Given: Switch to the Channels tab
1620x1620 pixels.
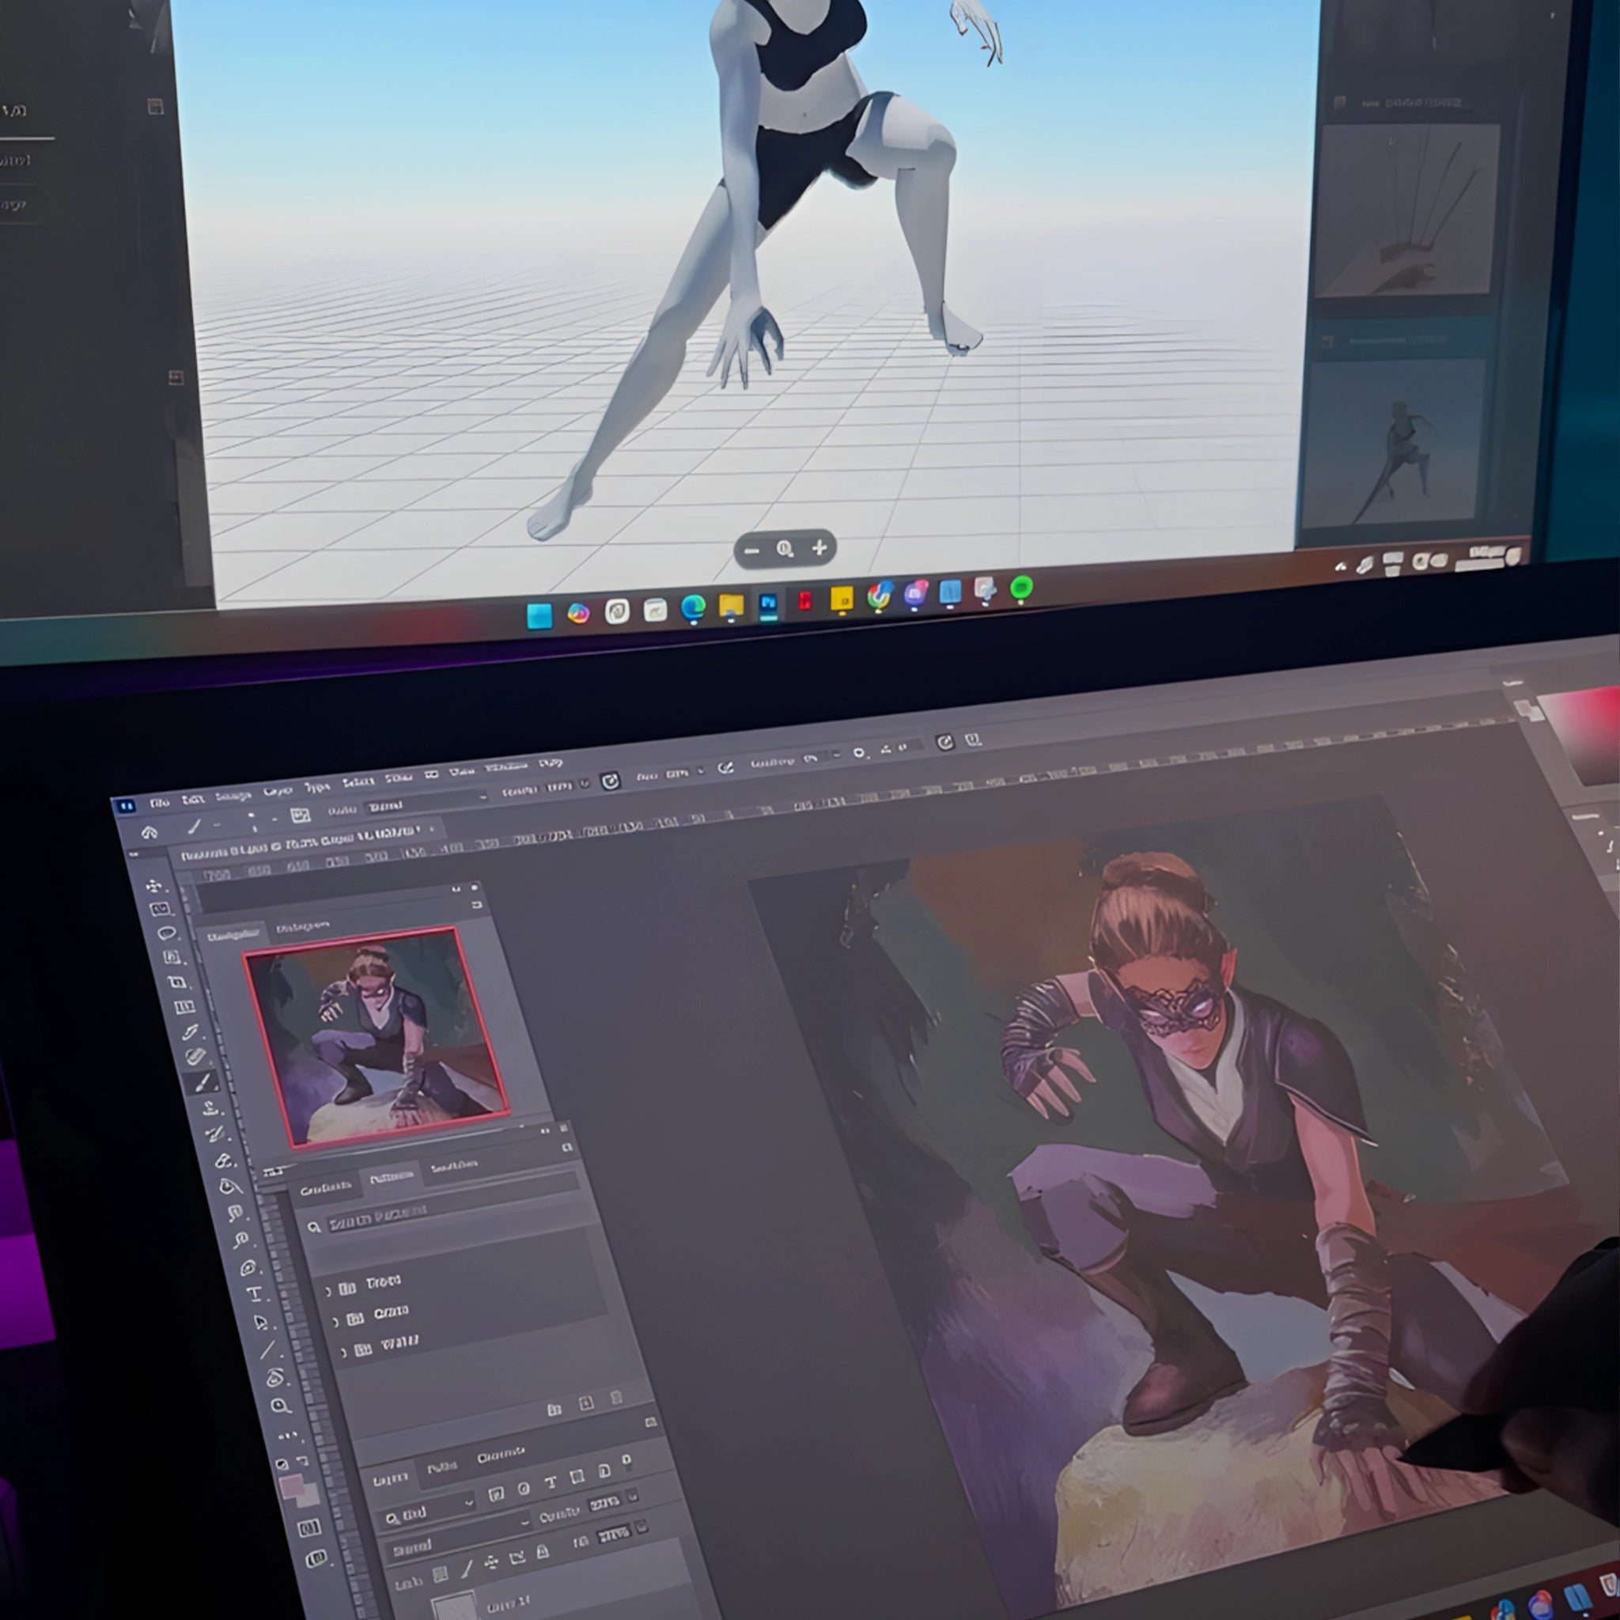Looking at the screenshot, I should coord(500,1457).
